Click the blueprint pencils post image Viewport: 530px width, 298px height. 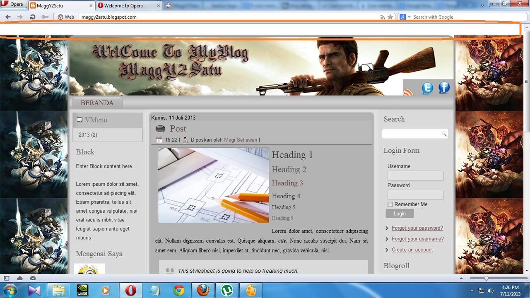(213, 185)
